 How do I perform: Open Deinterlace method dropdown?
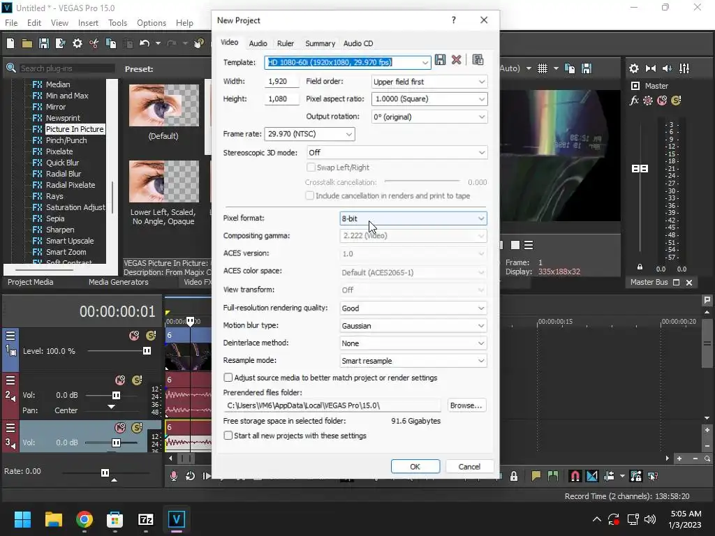tap(413, 343)
